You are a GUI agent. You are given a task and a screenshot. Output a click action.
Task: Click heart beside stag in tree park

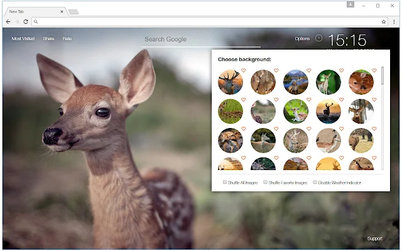pos(374,129)
